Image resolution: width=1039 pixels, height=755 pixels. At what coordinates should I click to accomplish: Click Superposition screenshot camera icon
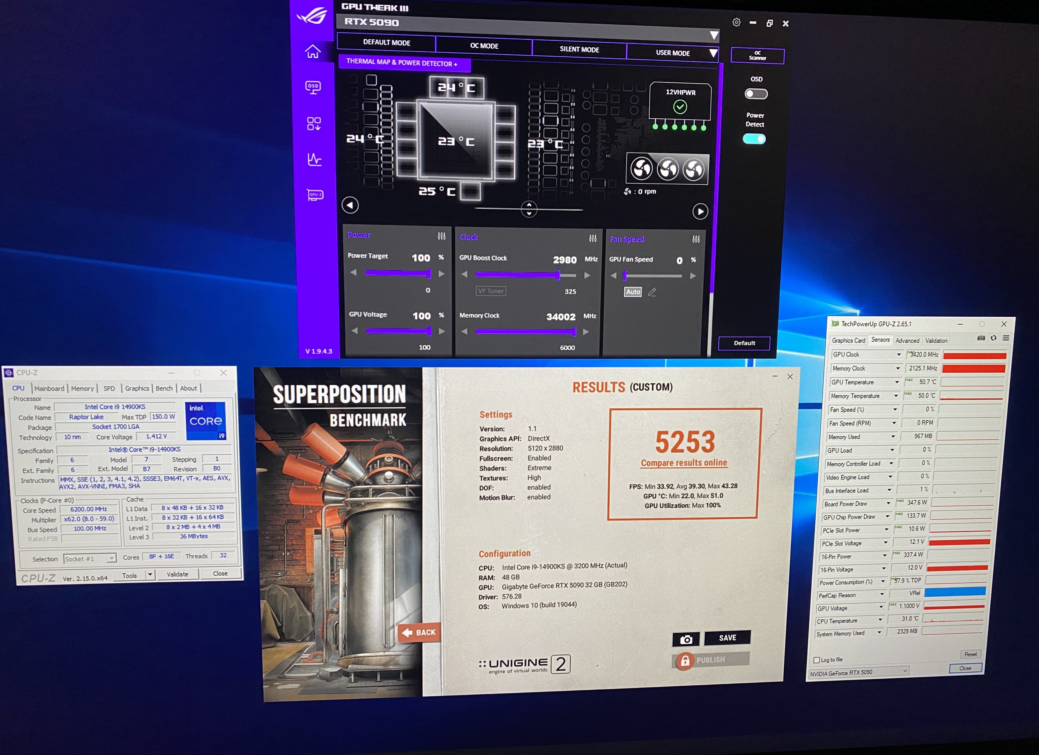pyautogui.click(x=686, y=639)
